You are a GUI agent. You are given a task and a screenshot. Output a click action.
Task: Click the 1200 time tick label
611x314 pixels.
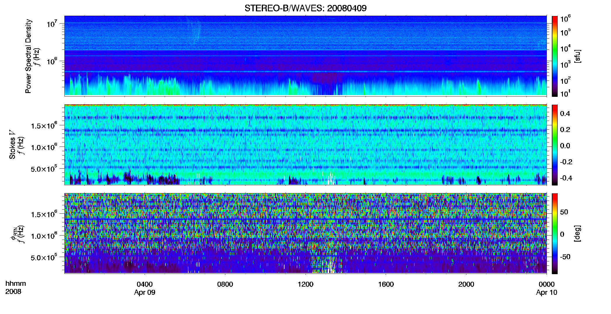click(x=305, y=284)
